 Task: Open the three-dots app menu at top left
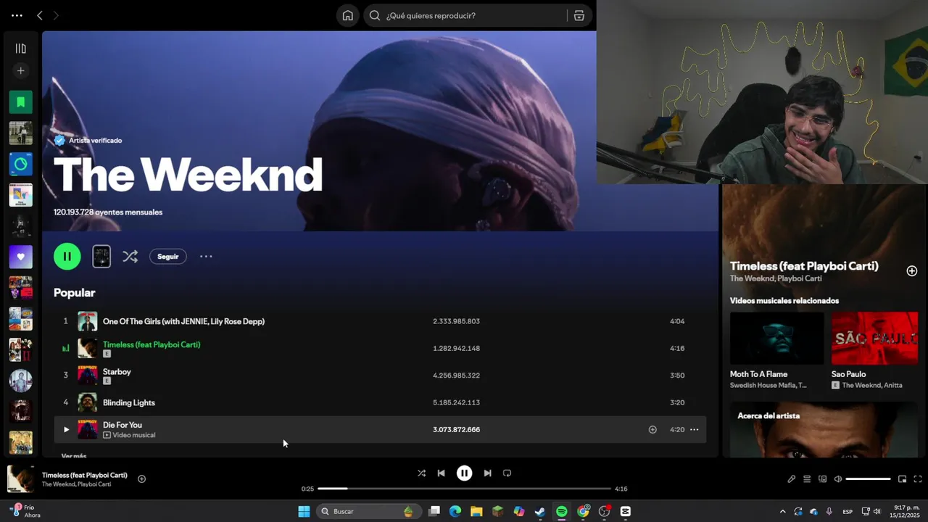[17, 15]
